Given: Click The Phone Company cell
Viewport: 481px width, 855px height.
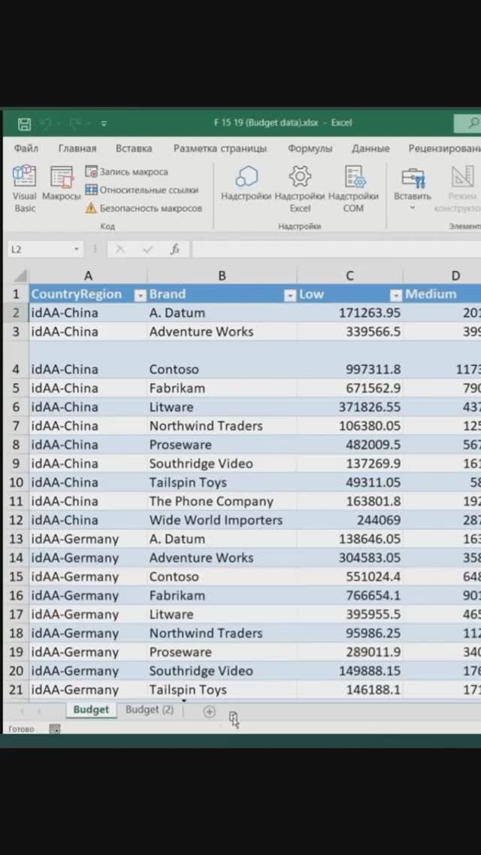Looking at the screenshot, I should 222,501.
